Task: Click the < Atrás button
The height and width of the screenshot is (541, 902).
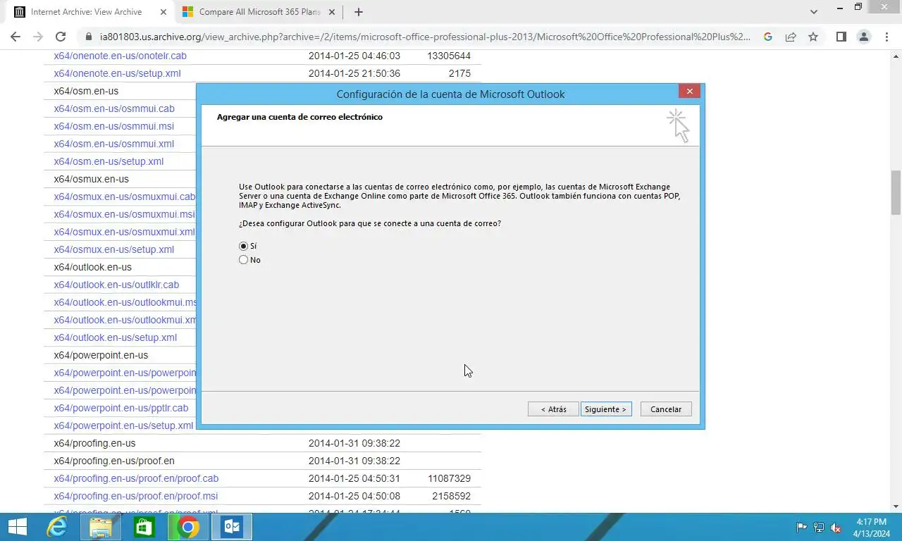Action: (x=553, y=409)
